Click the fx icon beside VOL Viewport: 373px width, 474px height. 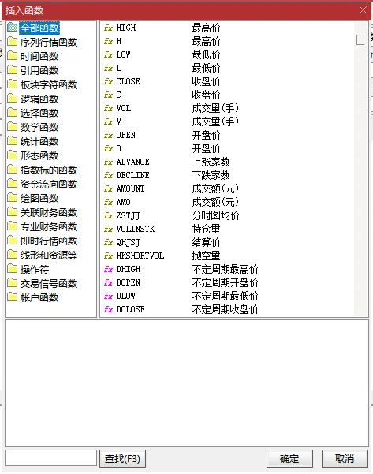pyautogui.click(x=108, y=108)
